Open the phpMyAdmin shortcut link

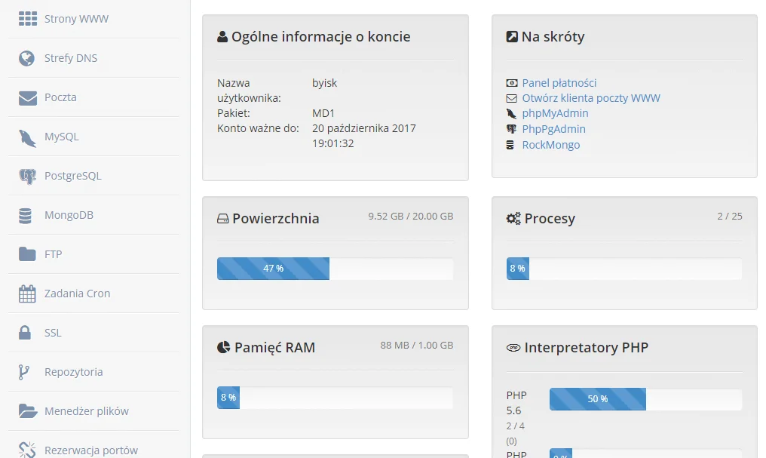[556, 113]
